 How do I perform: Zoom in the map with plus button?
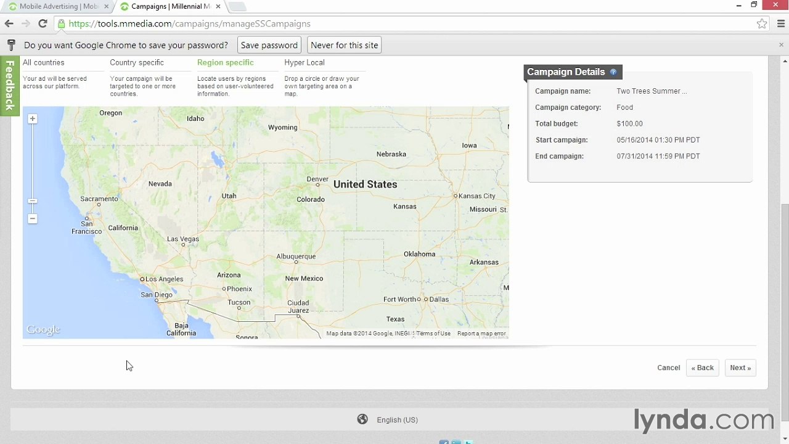pos(32,118)
